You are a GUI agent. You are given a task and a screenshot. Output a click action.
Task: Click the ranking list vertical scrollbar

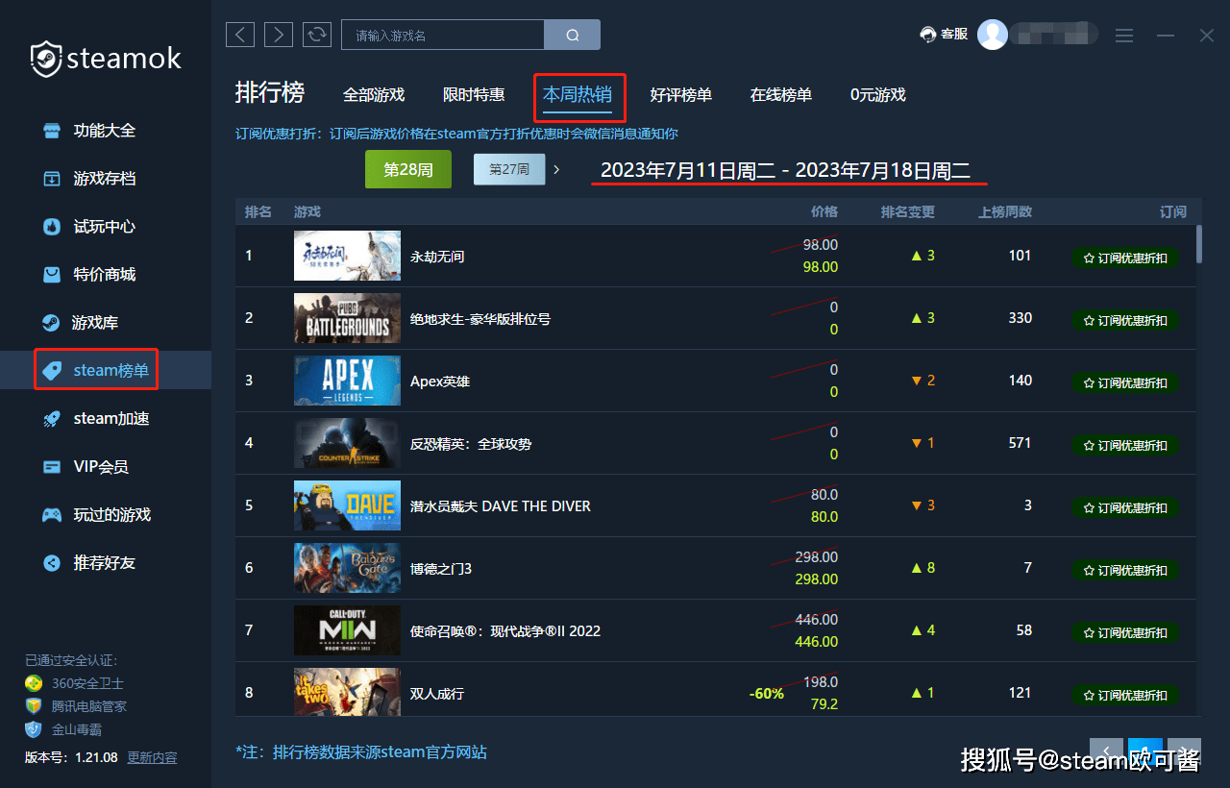click(1198, 244)
